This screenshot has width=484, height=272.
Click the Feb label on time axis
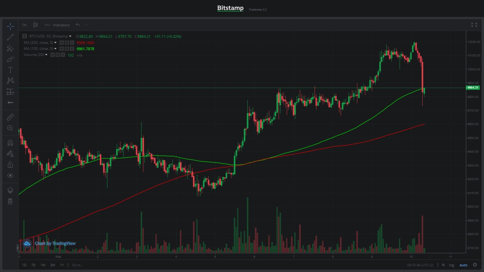pyautogui.click(x=58, y=257)
